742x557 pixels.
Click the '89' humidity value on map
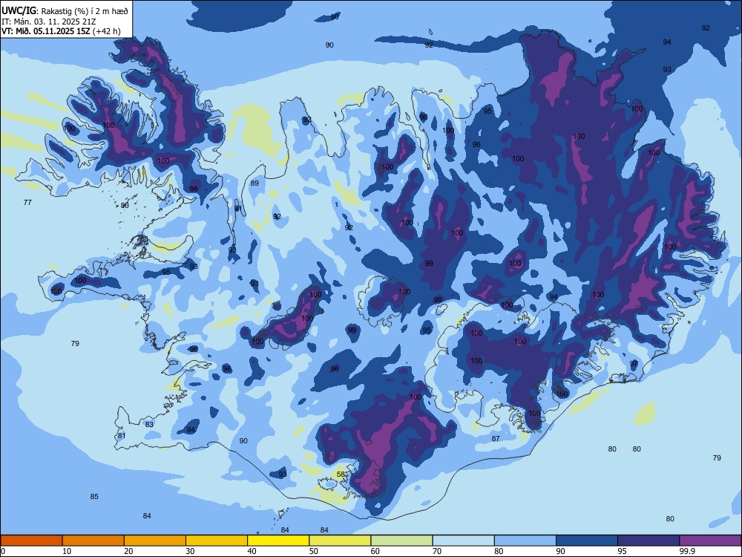point(255,183)
